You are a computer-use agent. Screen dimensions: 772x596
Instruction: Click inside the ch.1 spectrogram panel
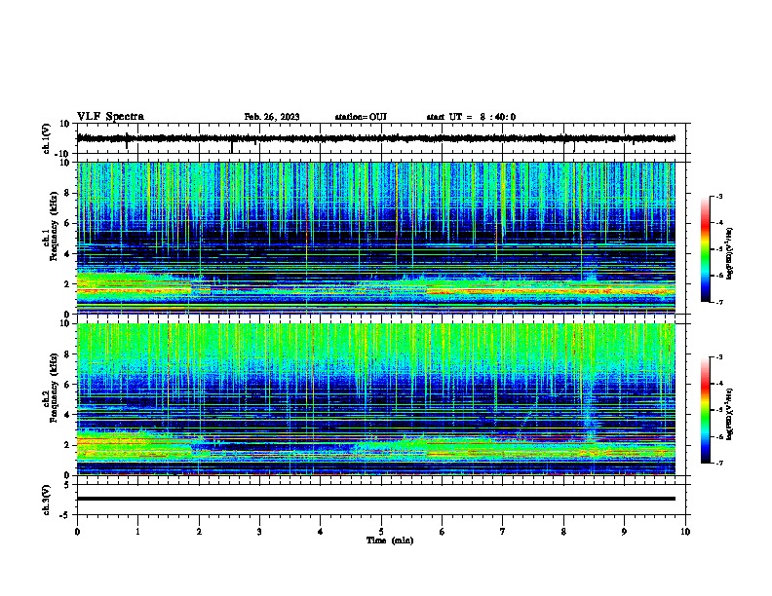click(x=376, y=238)
